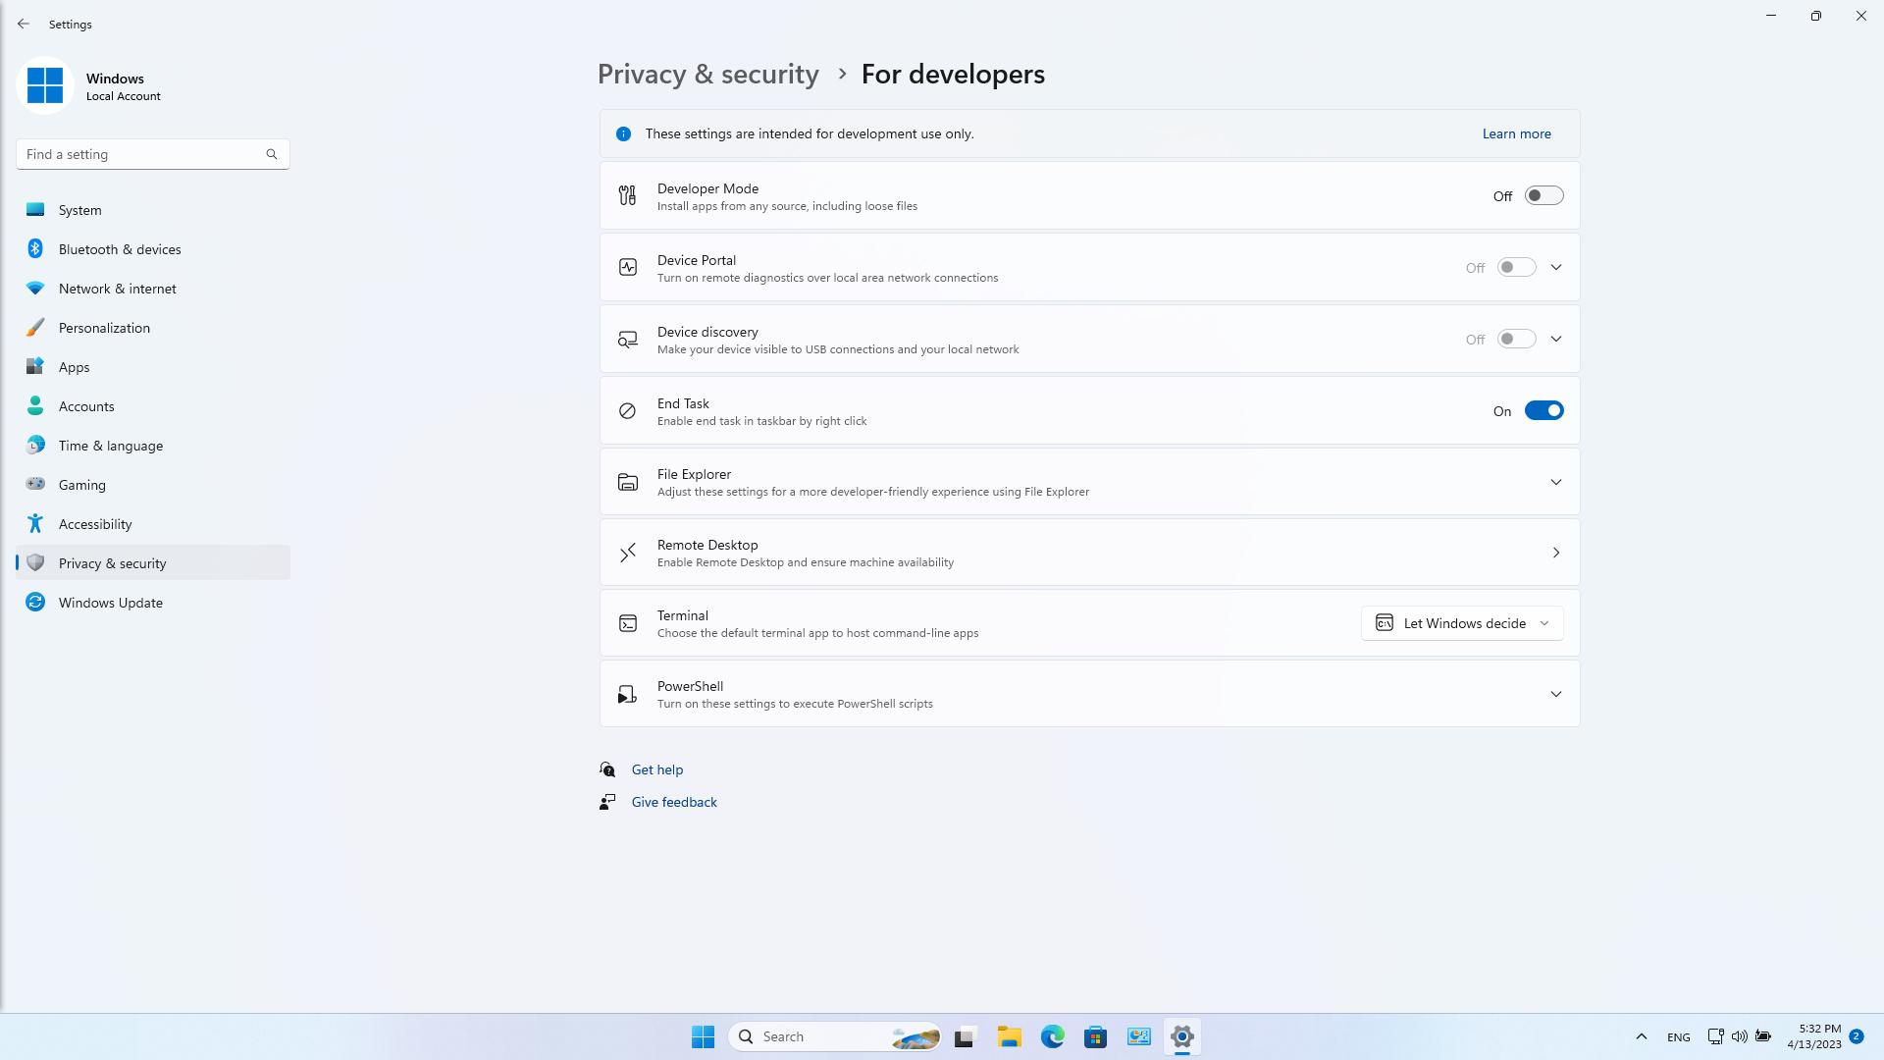This screenshot has height=1060, width=1884.
Task: Launch Microsoft Edge from the taskbar
Action: 1052,1035
